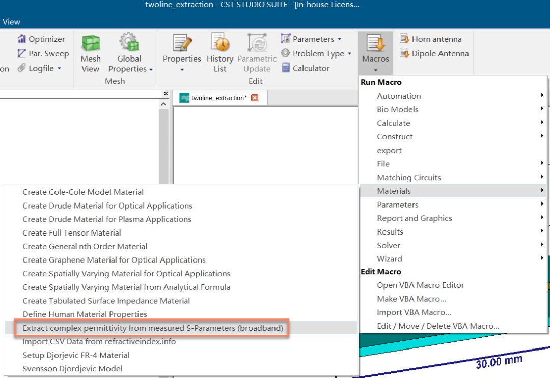Select Edit / Move / Delete VBA Macro...

(453, 326)
